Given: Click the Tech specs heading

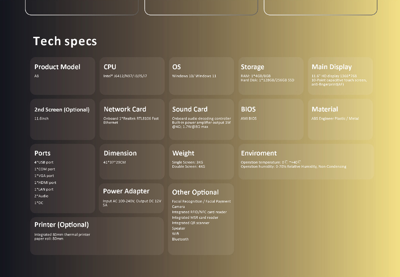Looking at the screenshot, I should pos(65,41).
